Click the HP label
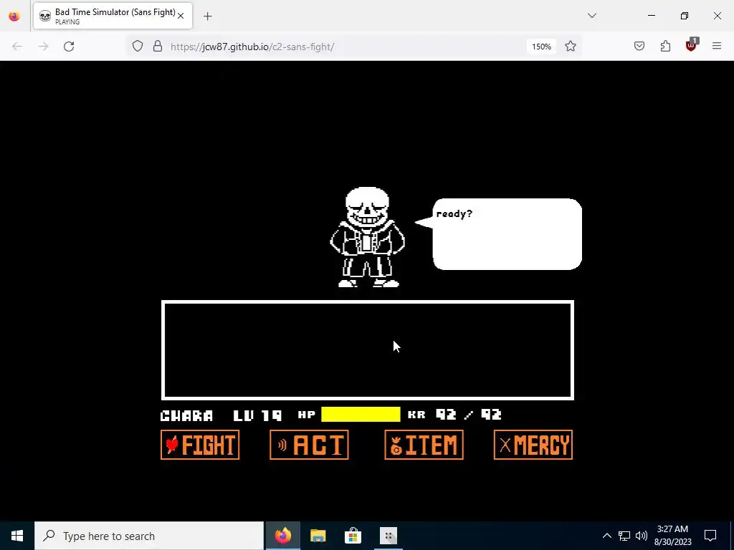 [x=307, y=415]
